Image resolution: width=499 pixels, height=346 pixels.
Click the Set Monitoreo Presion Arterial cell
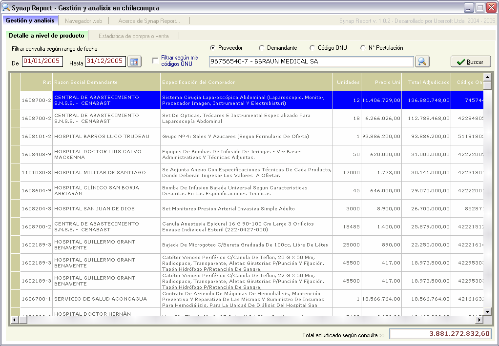[x=247, y=208]
